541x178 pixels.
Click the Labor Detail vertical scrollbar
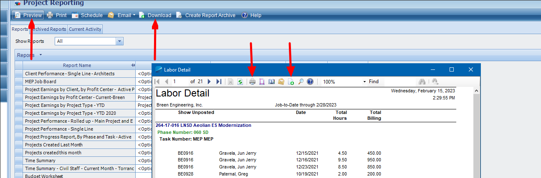coord(475,132)
